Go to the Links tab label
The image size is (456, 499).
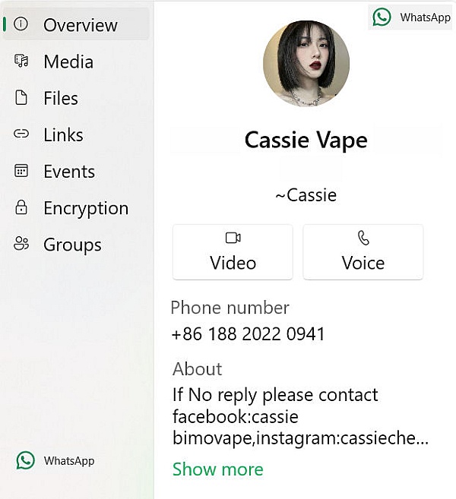63,134
